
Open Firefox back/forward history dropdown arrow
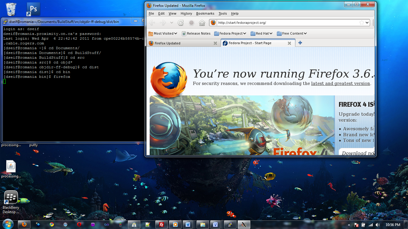[171, 23]
